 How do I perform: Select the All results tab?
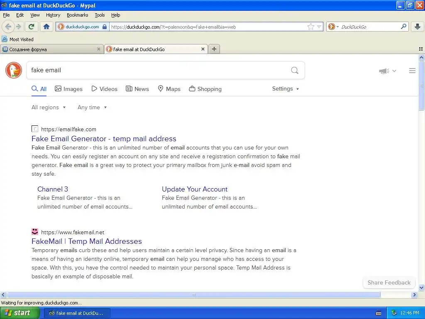[x=39, y=89]
